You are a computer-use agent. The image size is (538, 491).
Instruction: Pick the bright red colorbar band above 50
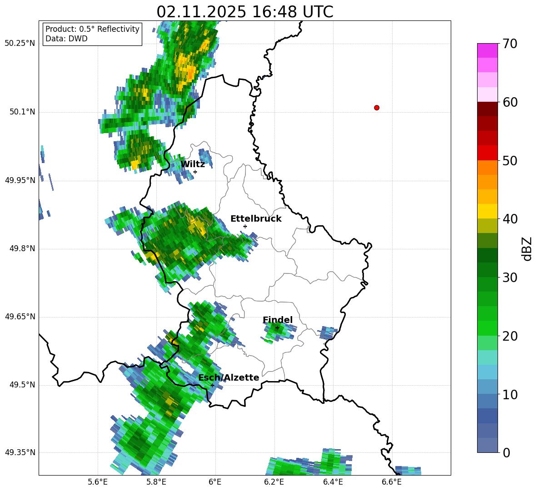488,153
